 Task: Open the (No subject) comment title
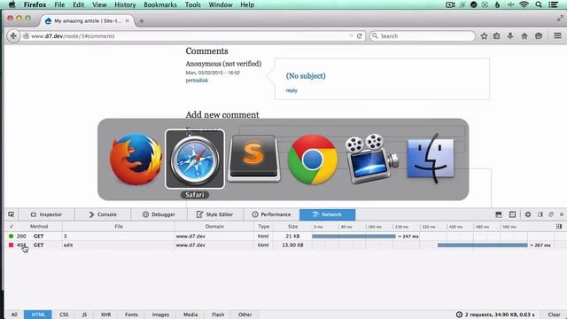306,76
